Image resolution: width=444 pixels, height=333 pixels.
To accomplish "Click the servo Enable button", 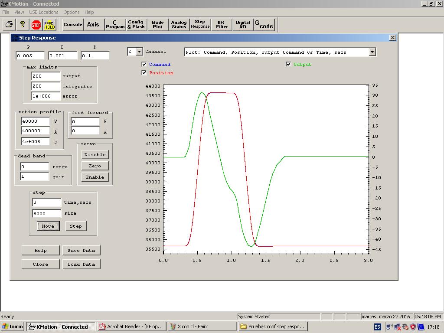I will (x=95, y=177).
